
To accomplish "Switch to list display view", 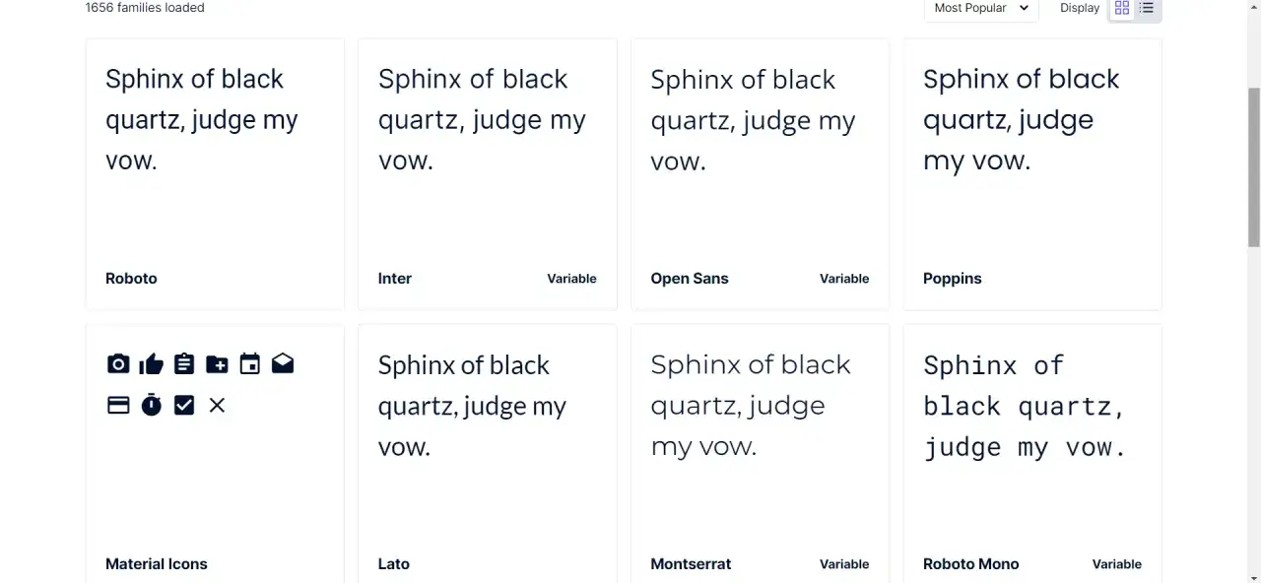I will coord(1147,8).
